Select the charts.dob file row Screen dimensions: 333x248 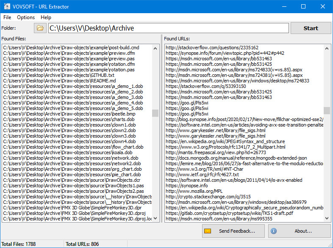click(77, 119)
